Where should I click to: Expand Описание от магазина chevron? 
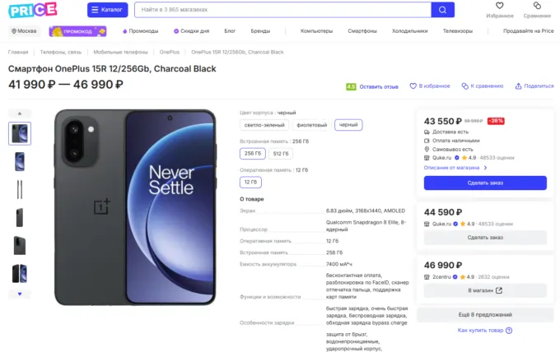pyautogui.click(x=485, y=168)
